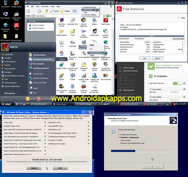This screenshot has height=177, width=188.
Task: Open Game Controllers icon
Action: pyautogui.click(x=84, y=33)
